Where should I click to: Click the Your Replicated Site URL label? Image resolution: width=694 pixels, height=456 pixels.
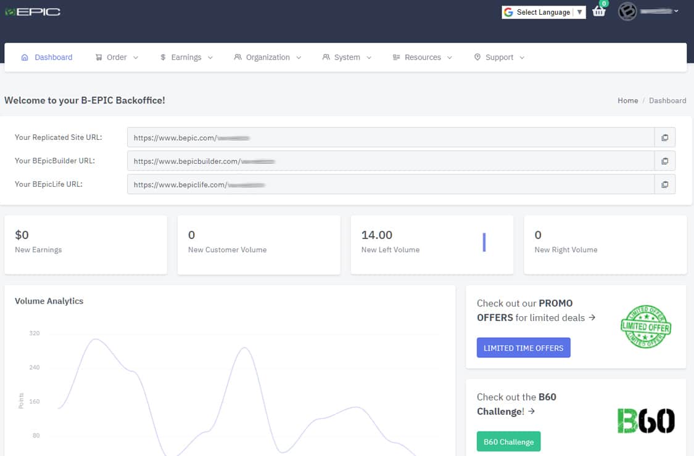point(59,137)
